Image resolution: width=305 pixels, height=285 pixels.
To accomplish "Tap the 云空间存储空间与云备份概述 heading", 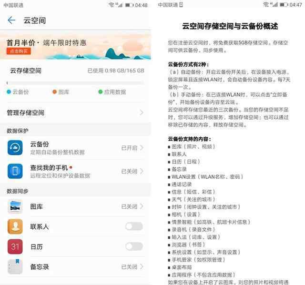I will tap(230, 26).
